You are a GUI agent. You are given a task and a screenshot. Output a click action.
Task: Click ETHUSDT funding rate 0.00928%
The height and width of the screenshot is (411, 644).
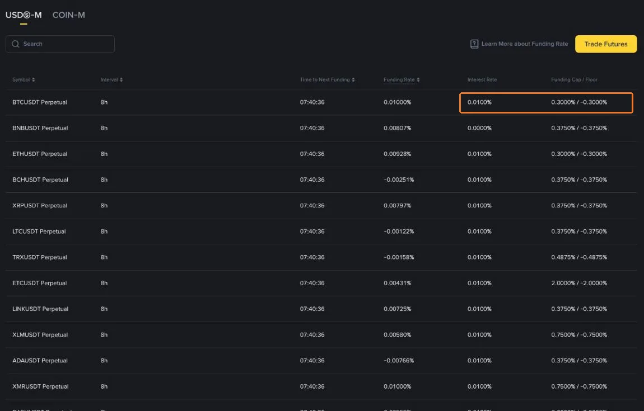[397, 154]
